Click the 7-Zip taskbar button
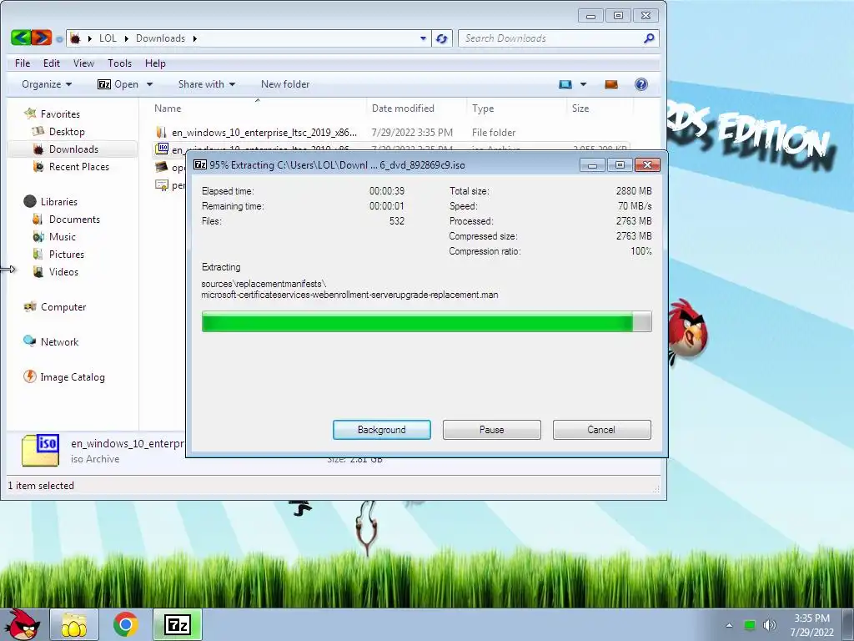 click(x=178, y=624)
